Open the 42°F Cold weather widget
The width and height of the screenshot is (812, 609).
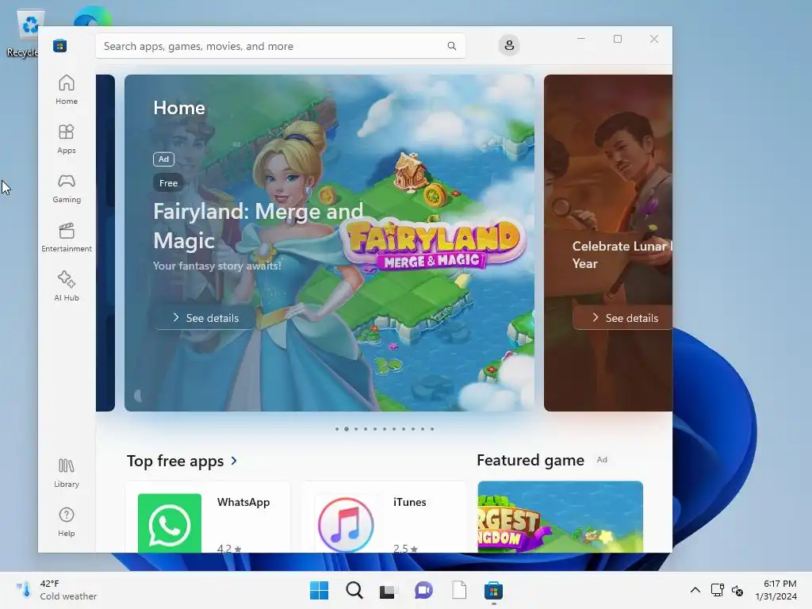click(56, 590)
